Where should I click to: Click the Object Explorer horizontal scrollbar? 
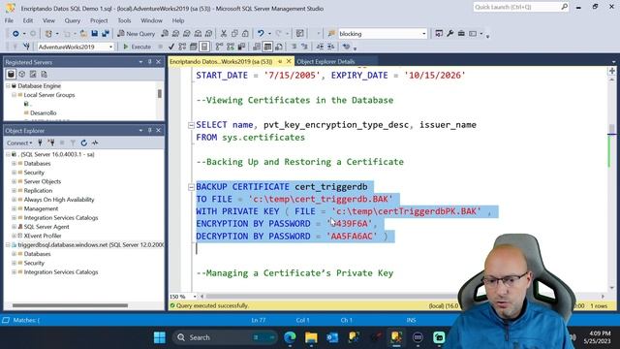coord(70,305)
